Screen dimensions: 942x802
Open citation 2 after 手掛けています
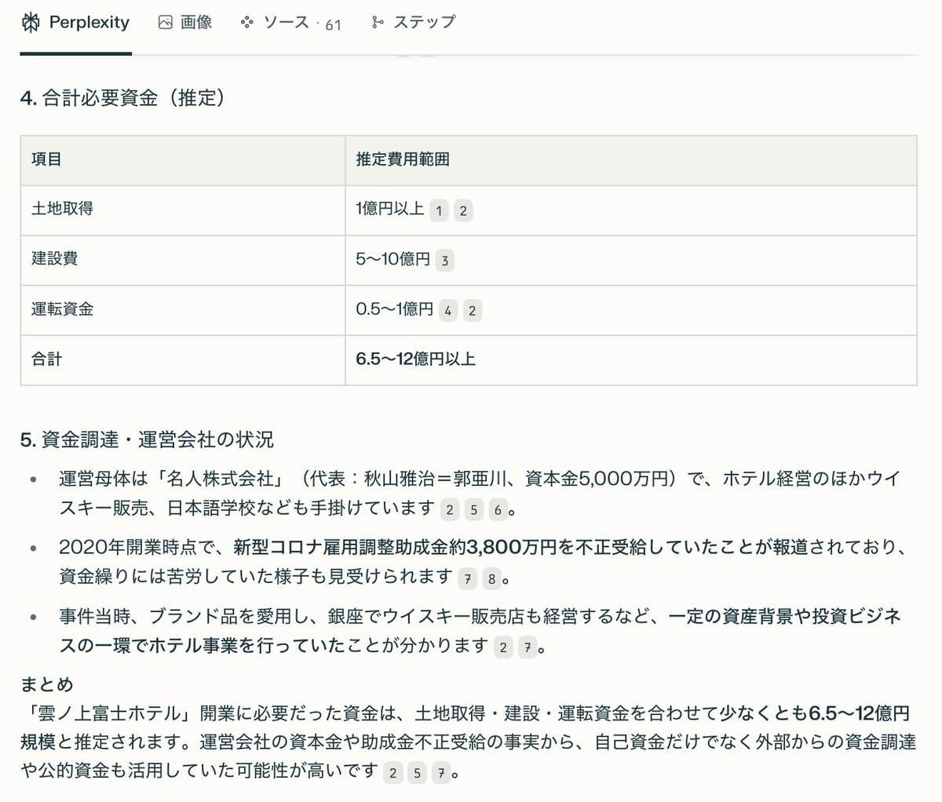[x=449, y=510]
